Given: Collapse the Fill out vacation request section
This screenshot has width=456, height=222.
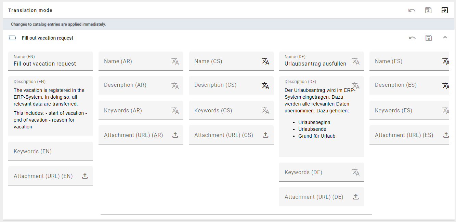Looking at the screenshot, I should pyautogui.click(x=445, y=38).
